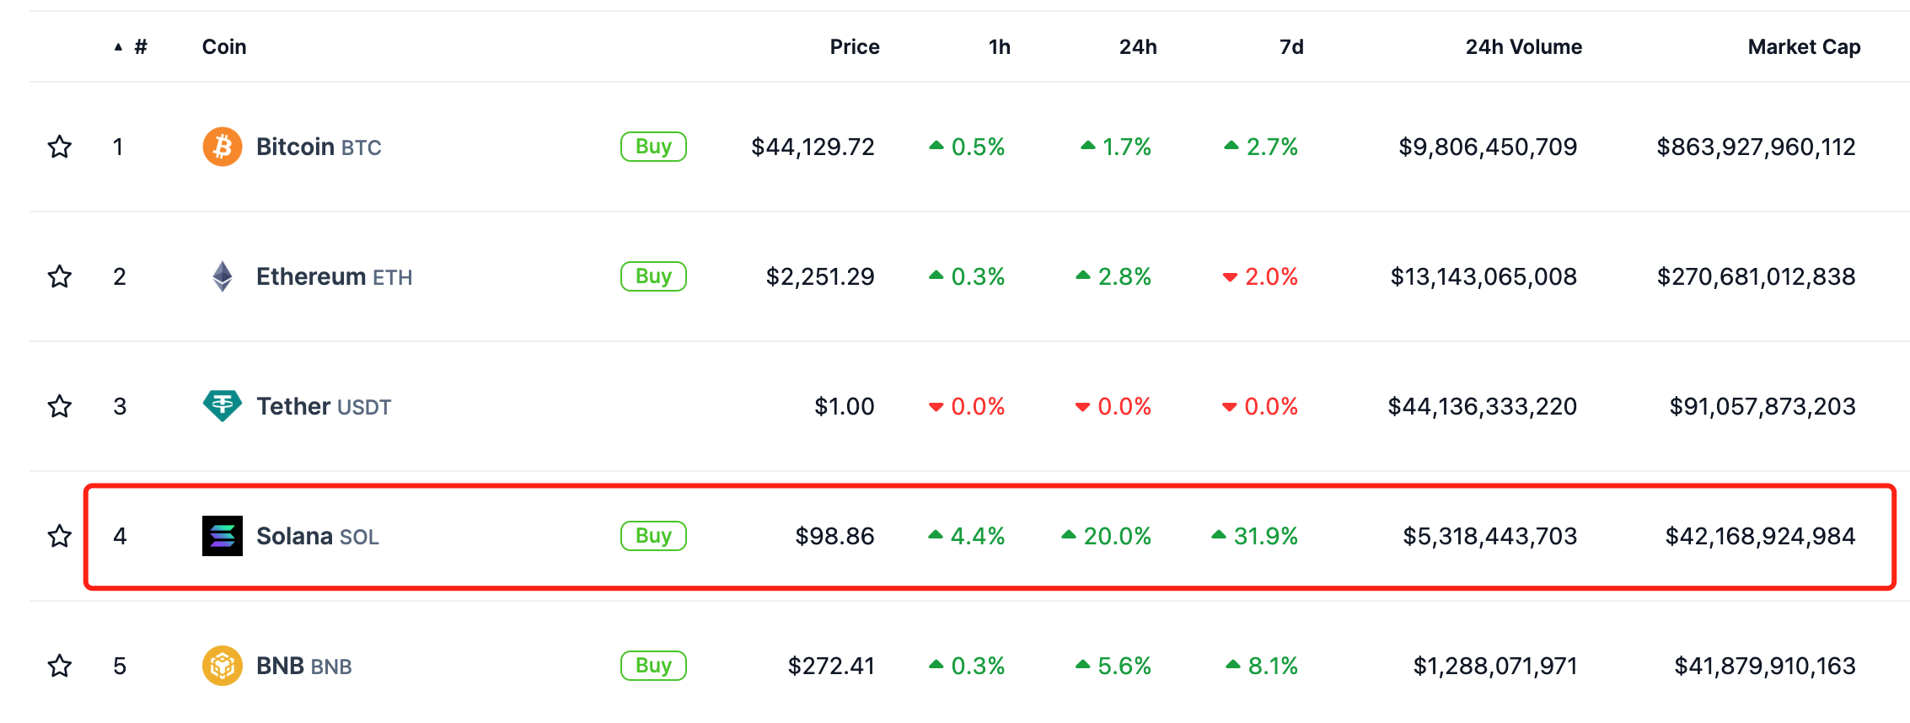Sort by 7d change column header
Screen dimensions: 1910x723
tap(1290, 47)
